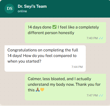Viewport: 110px width, 106px height.
Task: Click the online status text
Action: (x=22, y=11)
